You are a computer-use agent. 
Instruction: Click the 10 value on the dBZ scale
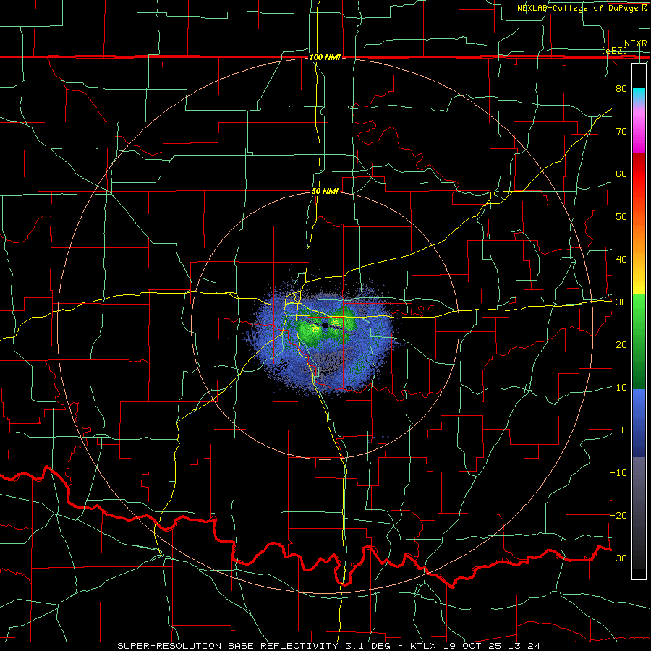[621, 388]
